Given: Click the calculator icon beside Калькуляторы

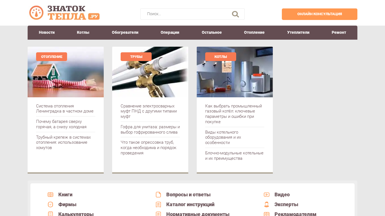Looking at the screenshot, I should 50,214.
